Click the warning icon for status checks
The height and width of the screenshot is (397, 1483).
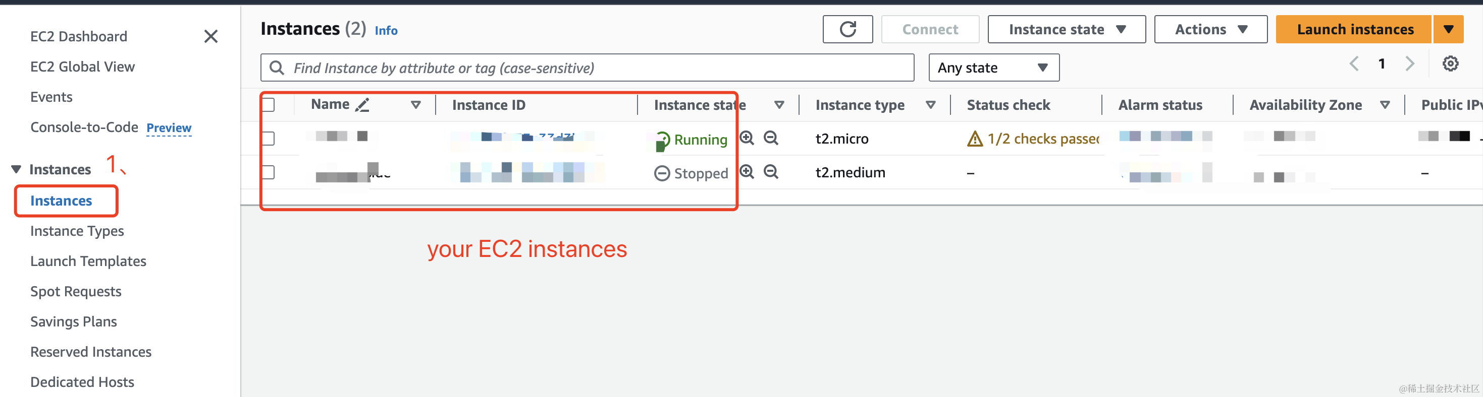tap(975, 139)
